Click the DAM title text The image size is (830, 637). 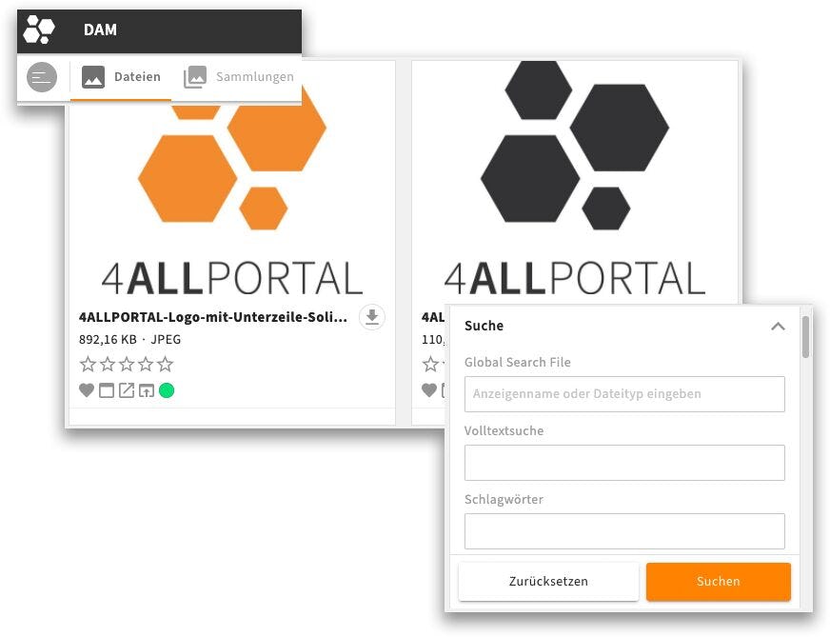click(x=100, y=30)
